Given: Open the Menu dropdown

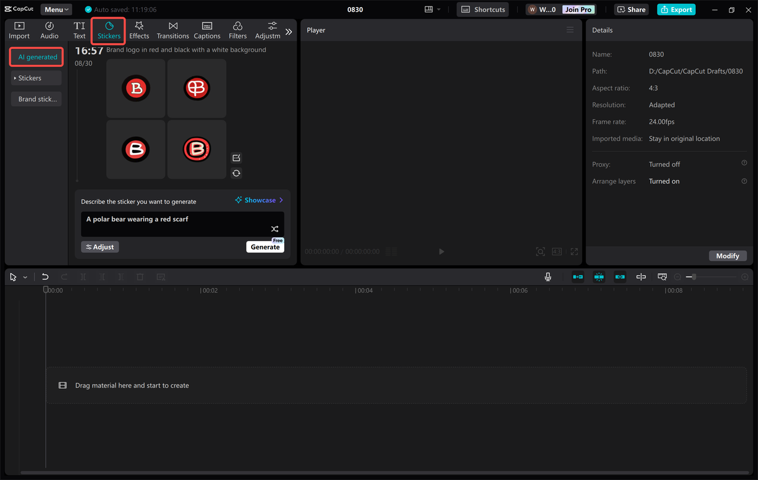Looking at the screenshot, I should 56,9.
